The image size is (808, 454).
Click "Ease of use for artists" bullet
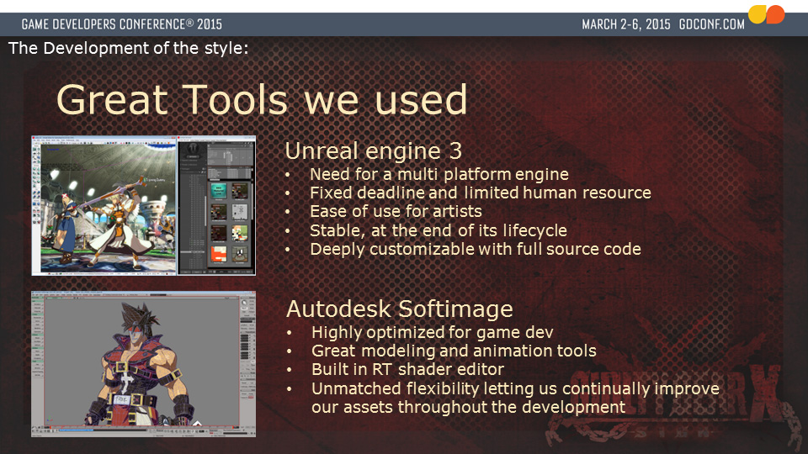pos(396,212)
